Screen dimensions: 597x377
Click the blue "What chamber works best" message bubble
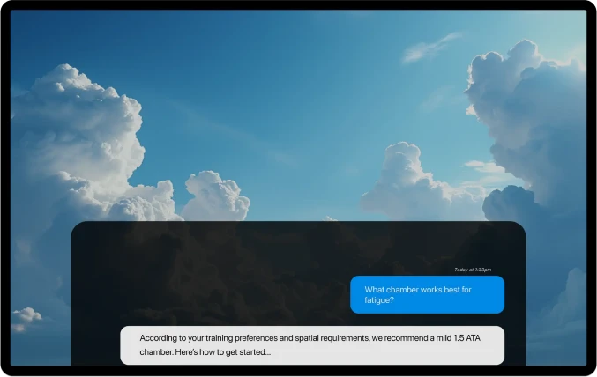point(427,294)
